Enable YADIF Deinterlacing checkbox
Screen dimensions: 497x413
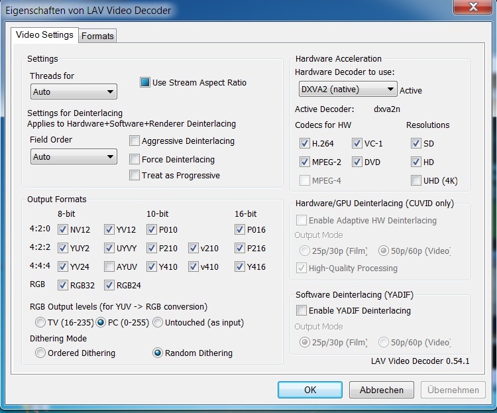(302, 310)
